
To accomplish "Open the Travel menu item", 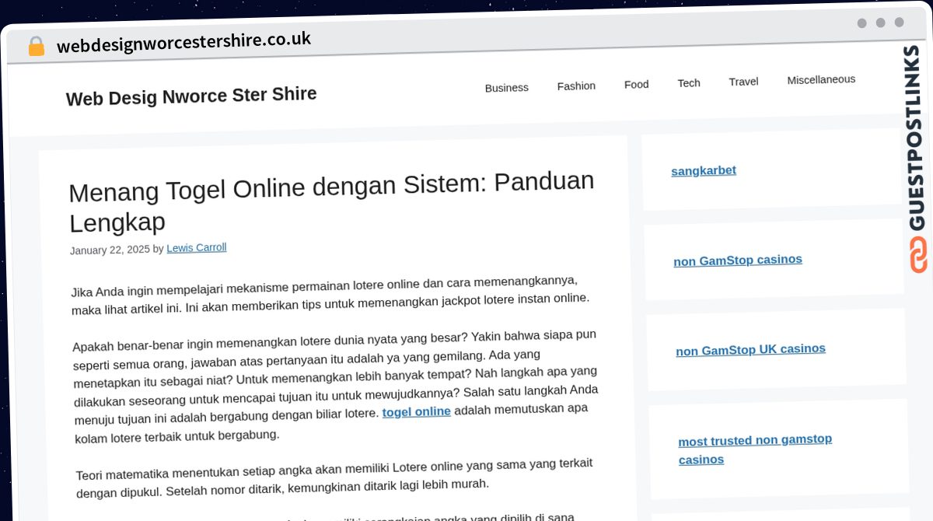I will (743, 81).
